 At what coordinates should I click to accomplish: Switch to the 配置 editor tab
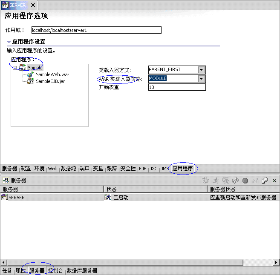click(x=26, y=168)
